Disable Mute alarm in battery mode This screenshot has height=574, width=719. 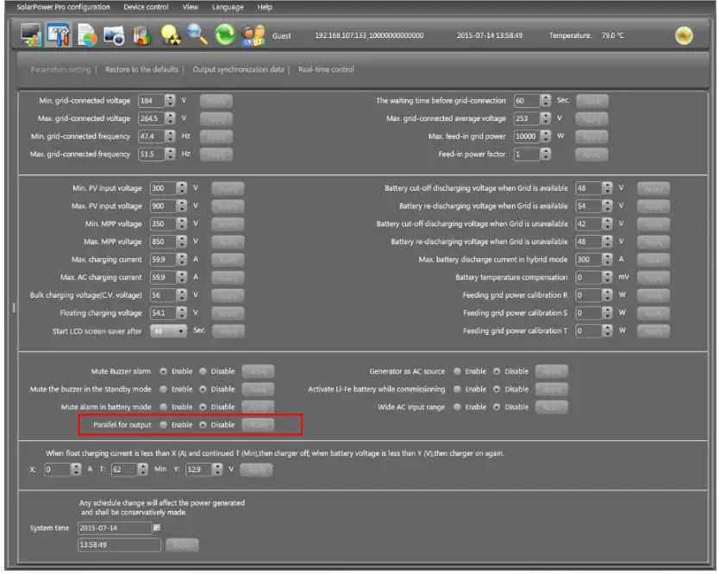click(x=203, y=407)
